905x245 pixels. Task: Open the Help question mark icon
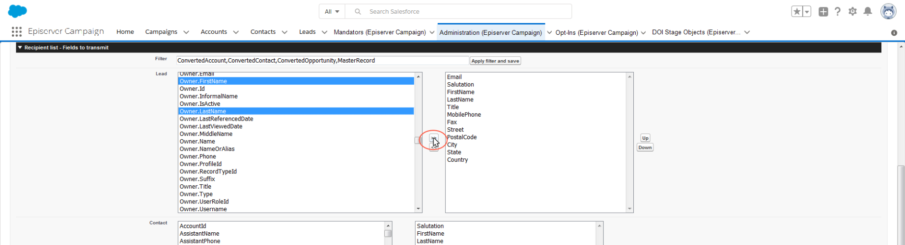point(838,12)
